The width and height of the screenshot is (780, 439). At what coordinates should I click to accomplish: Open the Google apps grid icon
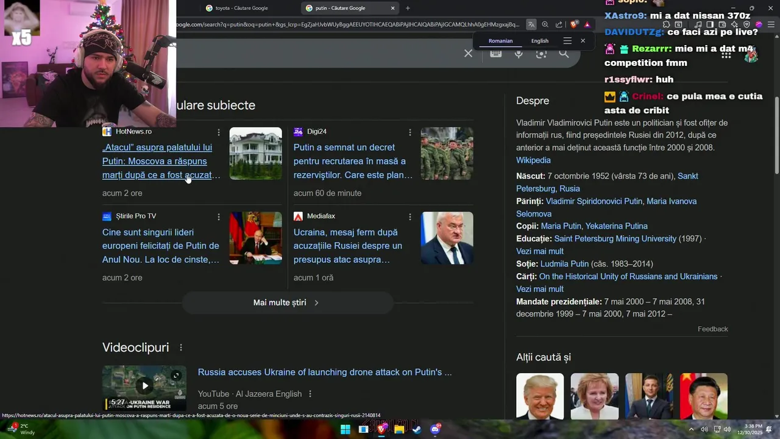(x=726, y=55)
